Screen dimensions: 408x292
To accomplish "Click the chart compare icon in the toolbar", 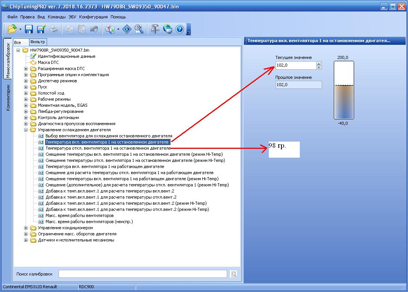I will [110, 29].
